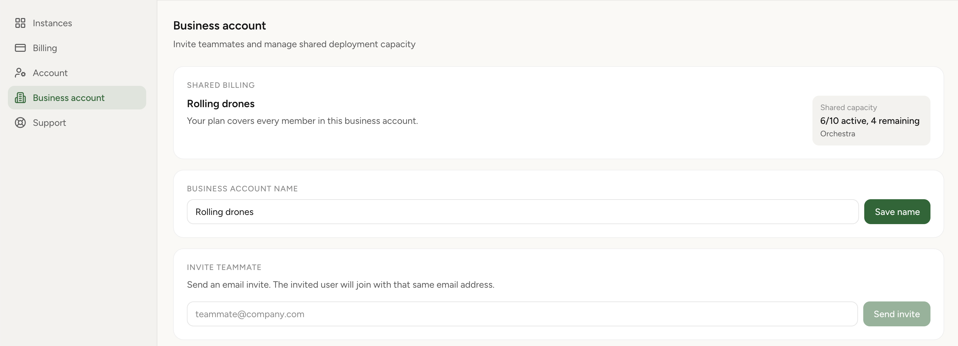
Task: Select the Instances grid icon
Action: [20, 23]
